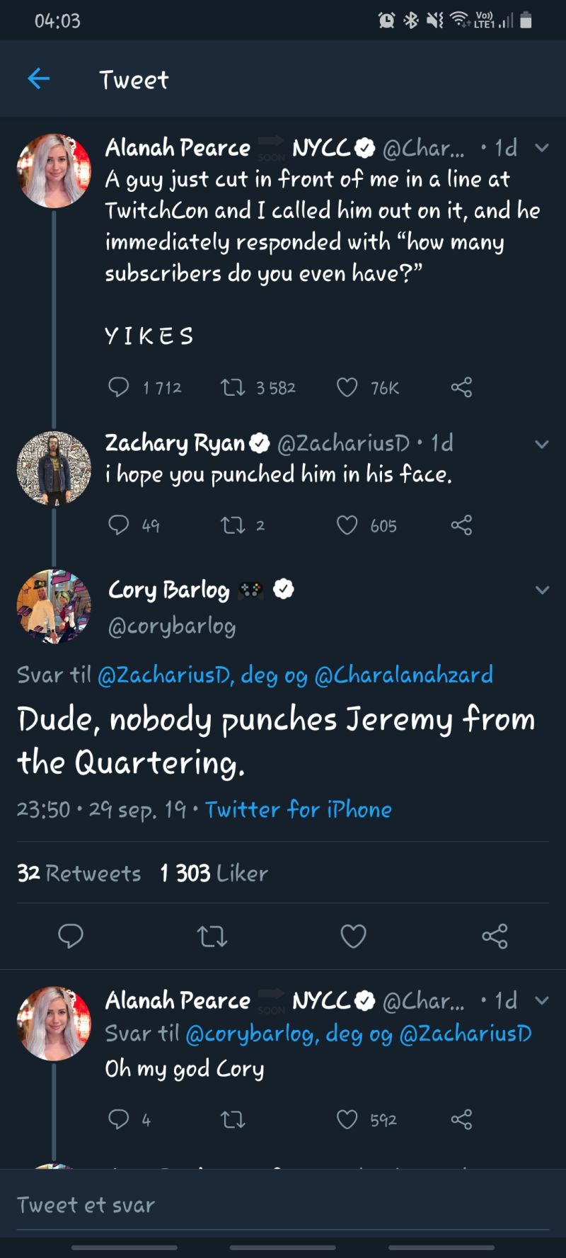Viewport: 566px width, 1258px height.
Task: Like Zachary Ryan's reply with 605 likes
Action: point(347,525)
